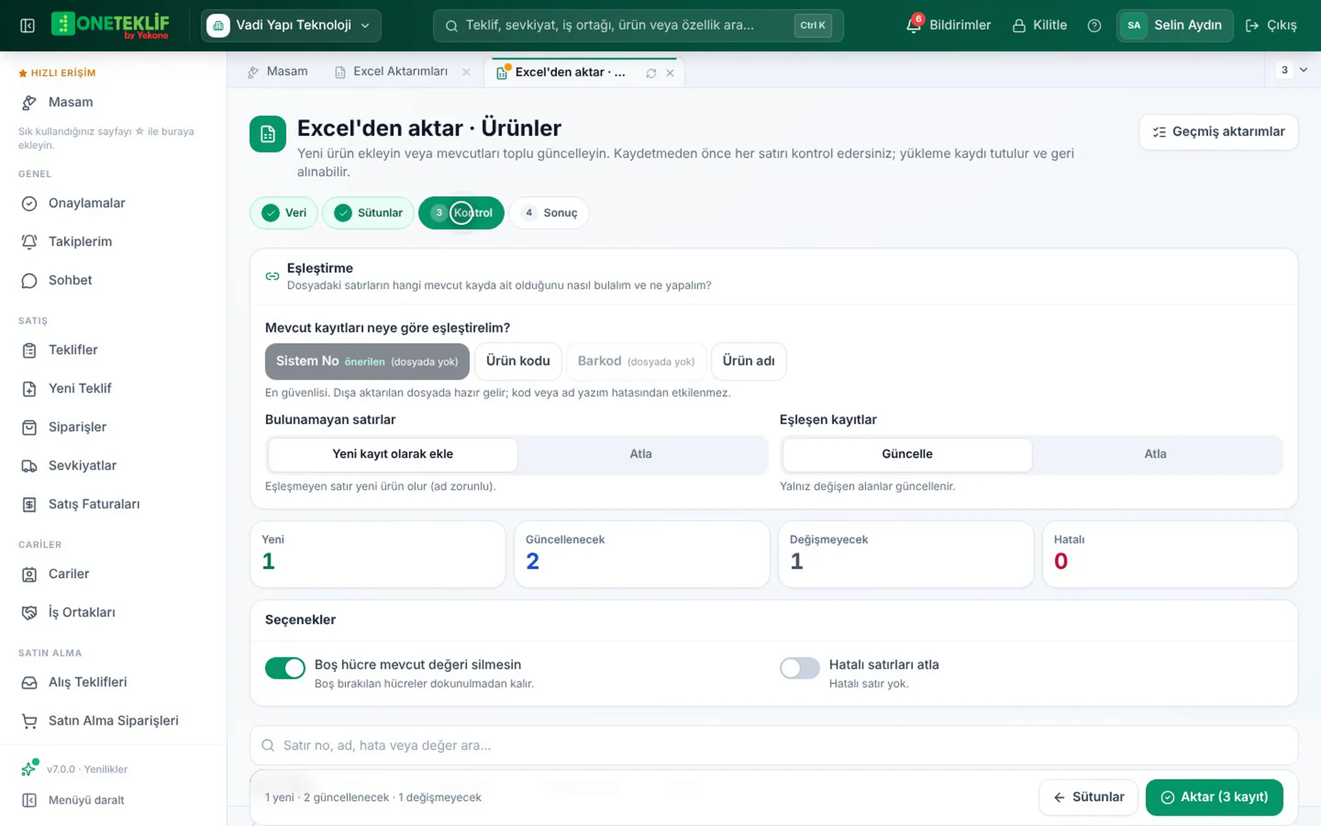Switch to the Masam tab
This screenshot has width=1321, height=826.
point(278,72)
